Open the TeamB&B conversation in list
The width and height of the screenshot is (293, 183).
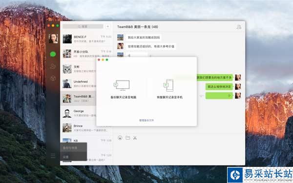point(78,99)
